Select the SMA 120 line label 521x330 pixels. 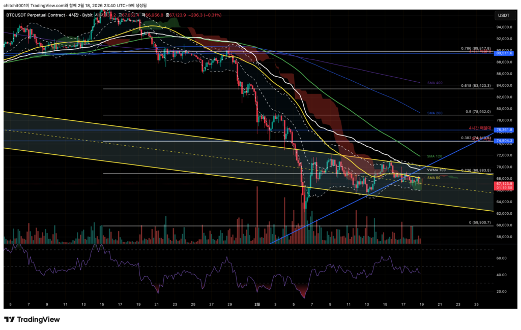[x=434, y=156]
